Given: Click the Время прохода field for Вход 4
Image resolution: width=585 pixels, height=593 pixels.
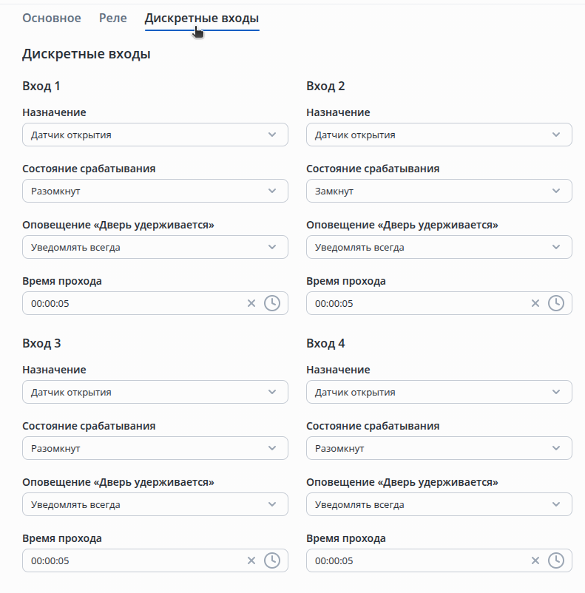Looking at the screenshot, I should (x=418, y=560).
